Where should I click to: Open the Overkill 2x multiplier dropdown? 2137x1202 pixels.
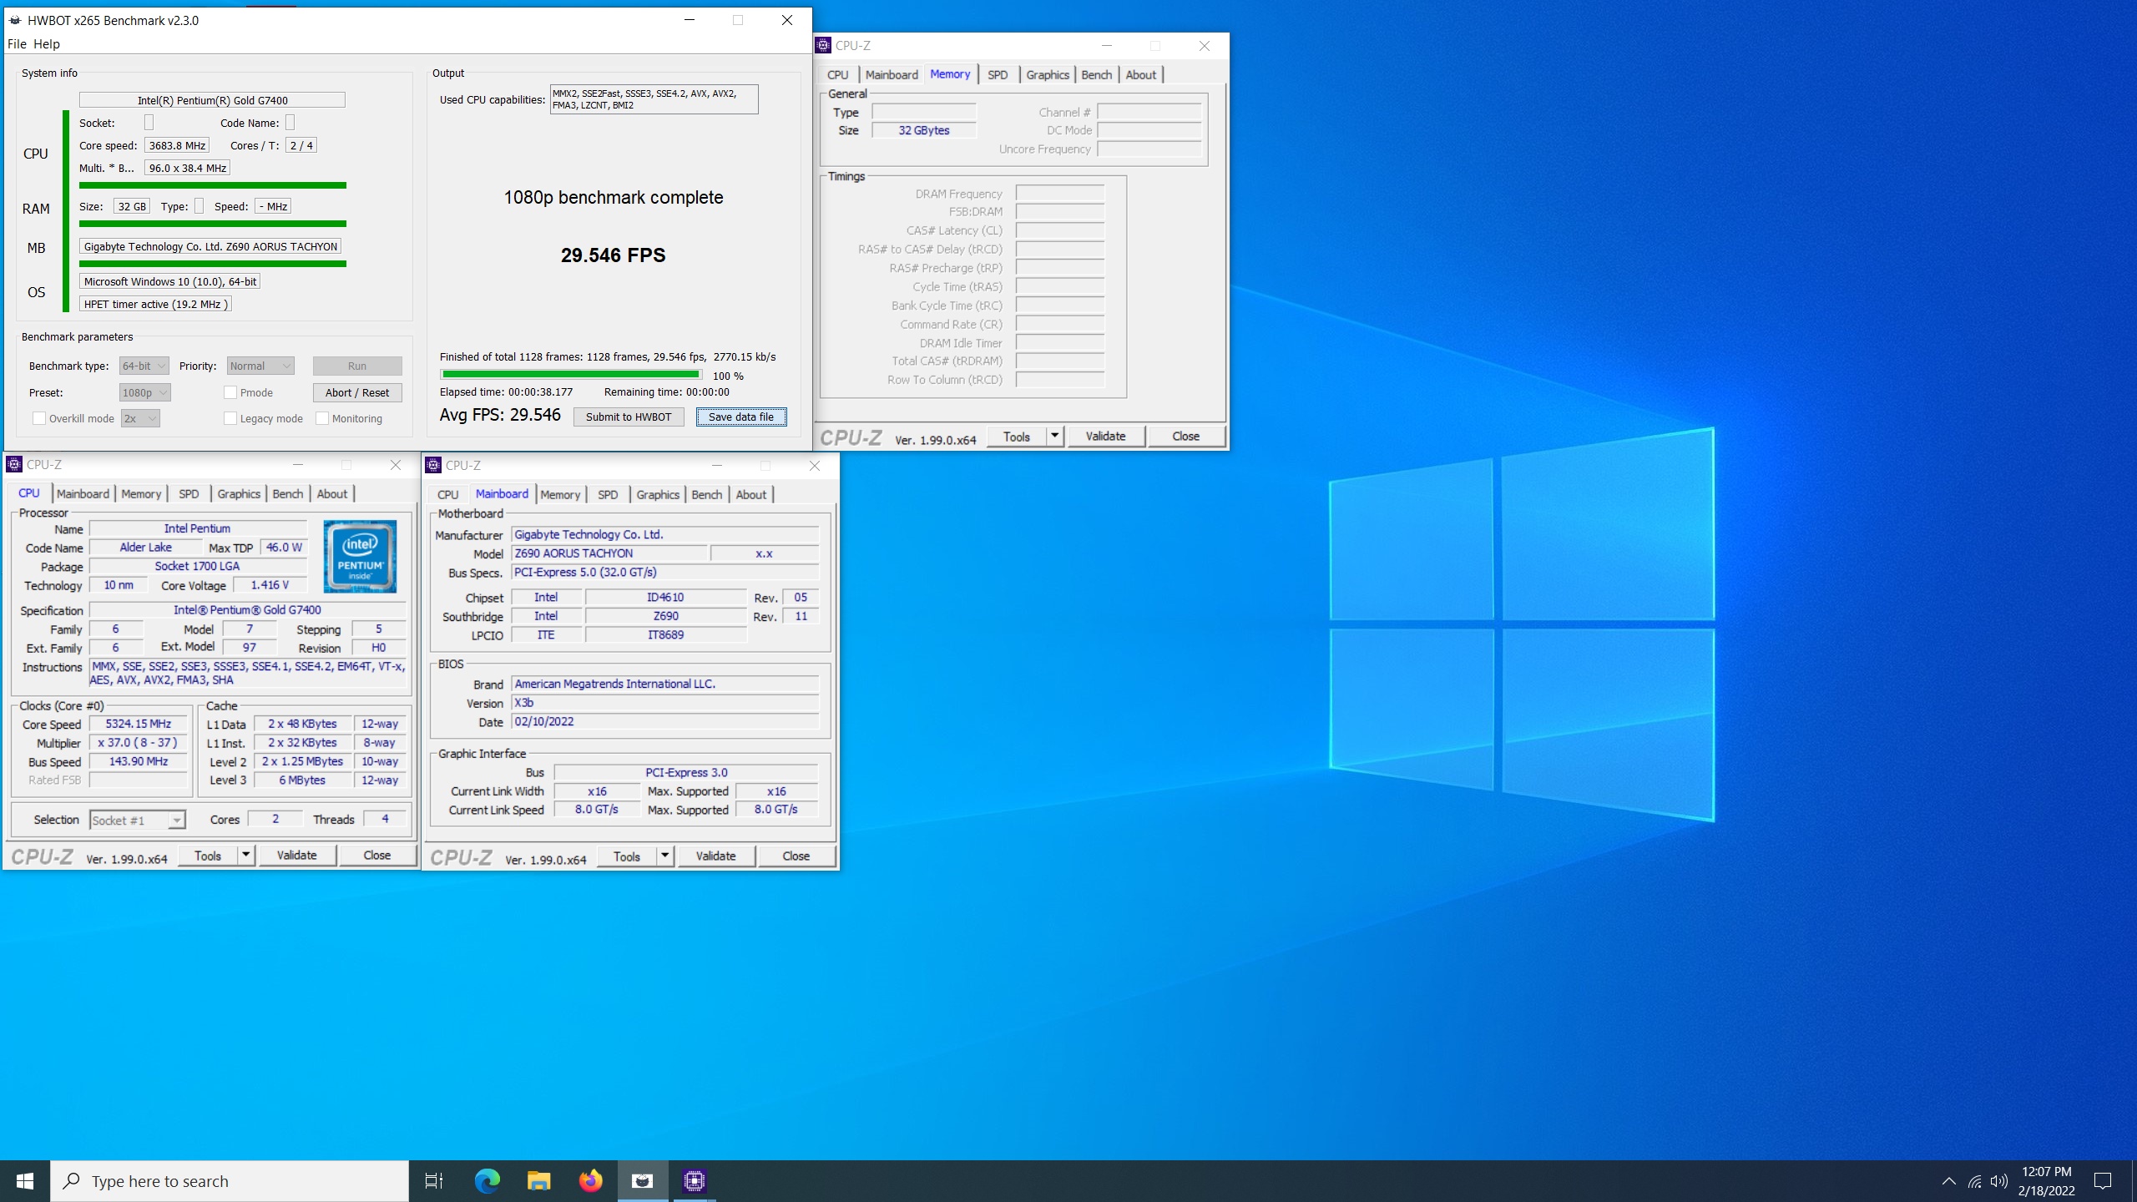[x=140, y=418]
